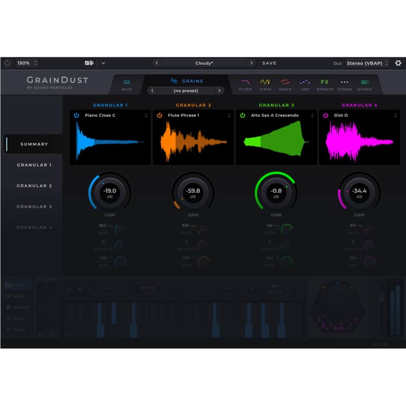Click the Granular 4 column header
The image size is (406, 406).
(360, 105)
